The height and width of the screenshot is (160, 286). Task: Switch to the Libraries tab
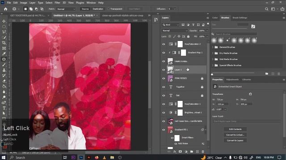click(x=246, y=80)
